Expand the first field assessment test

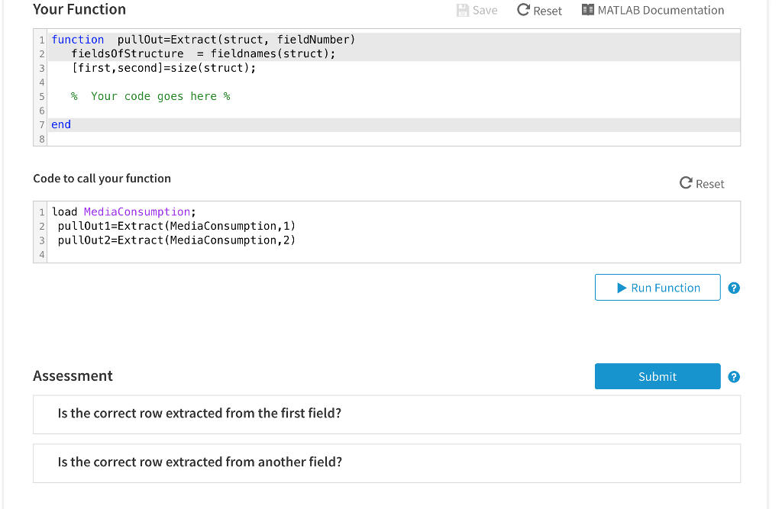[386, 414]
